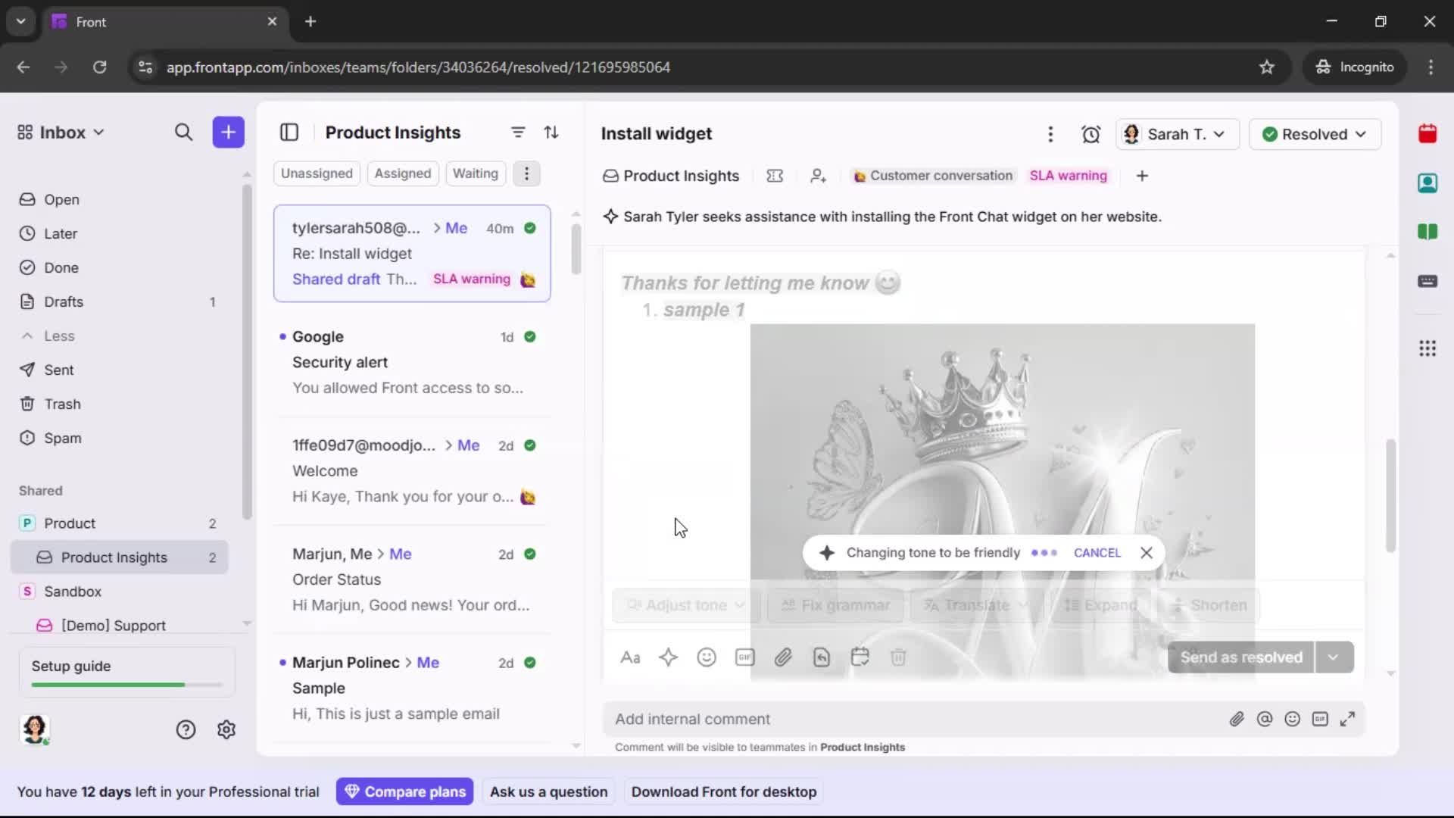Toggle the conversation list sidebar panel
1454x818 pixels.
point(289,132)
